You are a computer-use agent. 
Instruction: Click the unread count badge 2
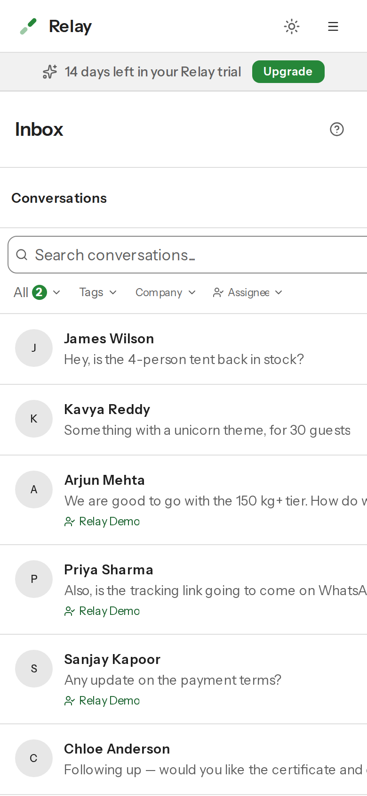[40, 292]
